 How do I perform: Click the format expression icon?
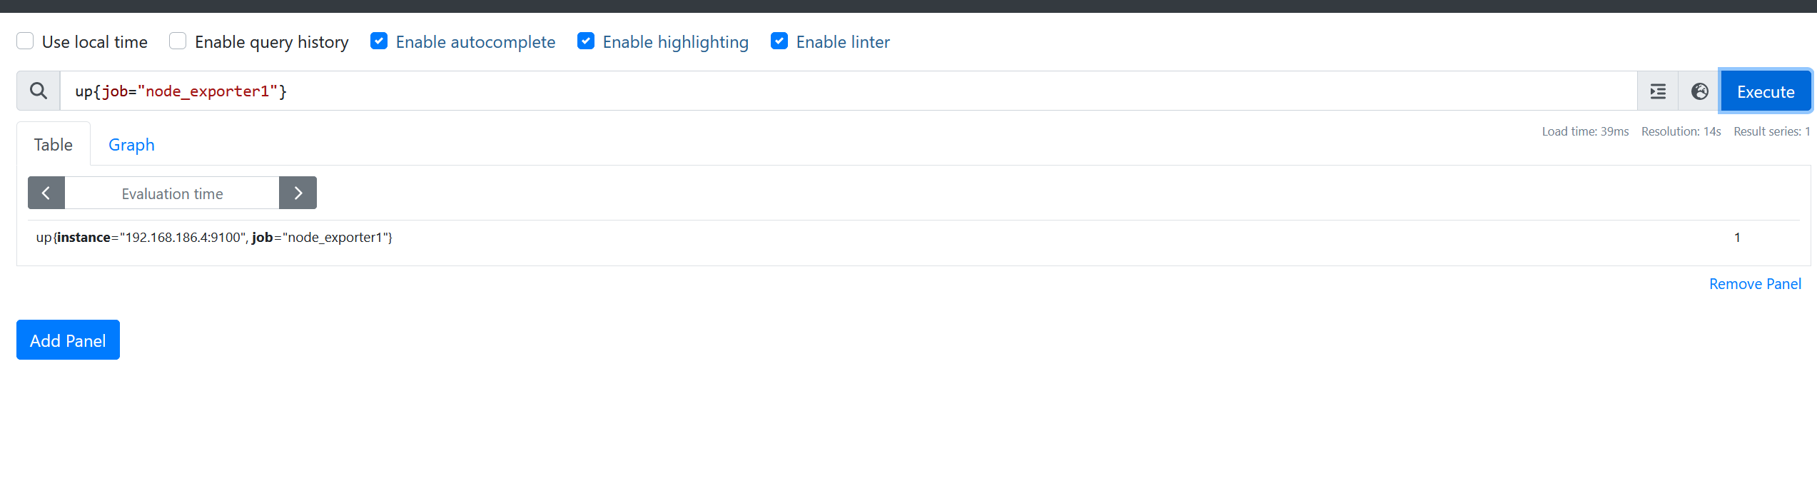pyautogui.click(x=1657, y=91)
